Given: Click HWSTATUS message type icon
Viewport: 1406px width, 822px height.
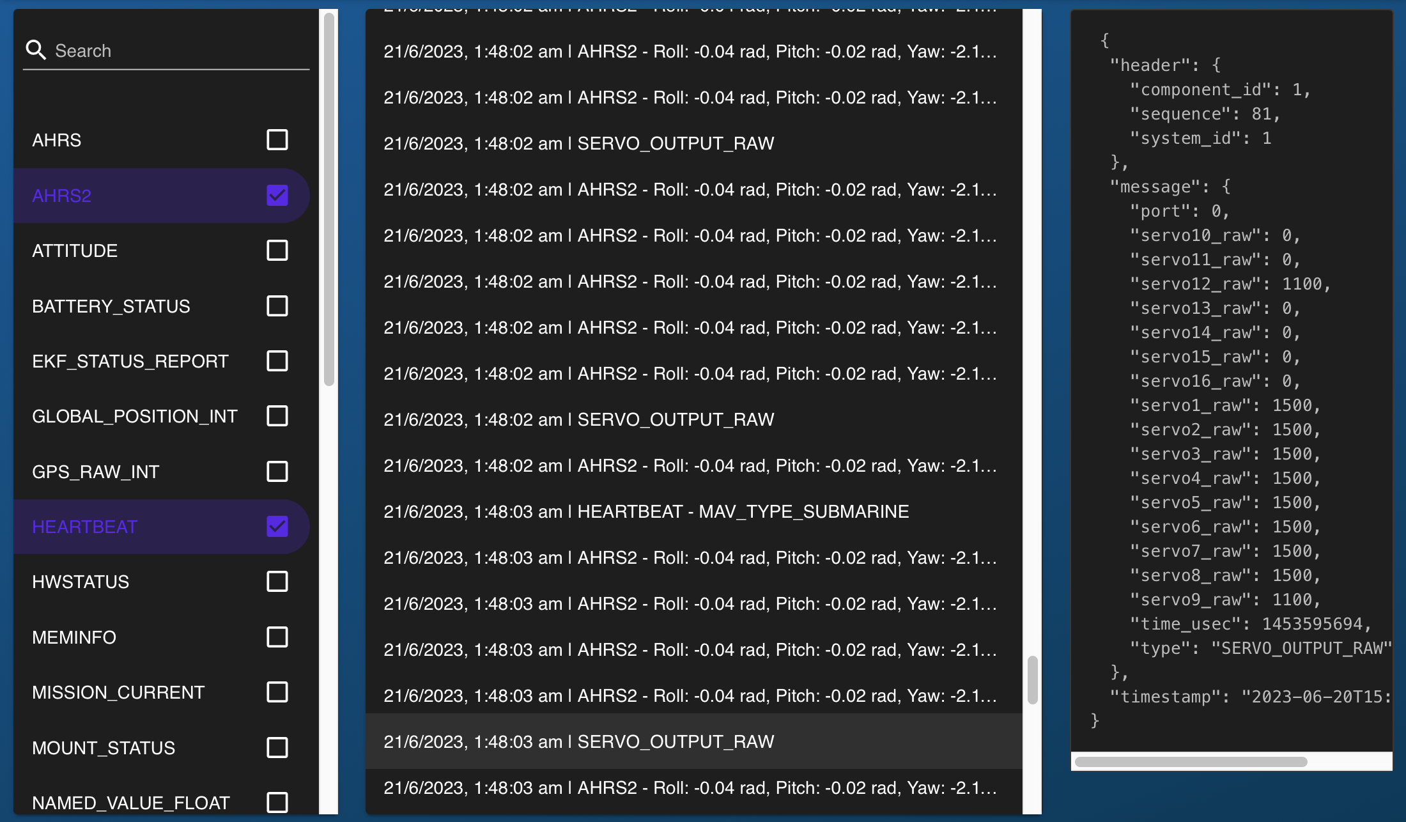Looking at the screenshot, I should coord(278,581).
